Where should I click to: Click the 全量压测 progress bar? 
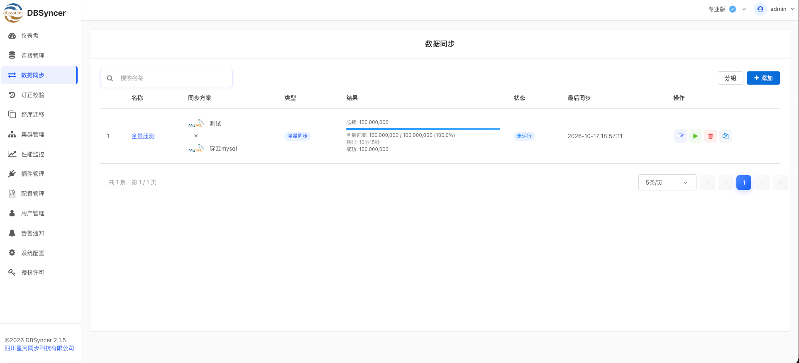[423, 129]
